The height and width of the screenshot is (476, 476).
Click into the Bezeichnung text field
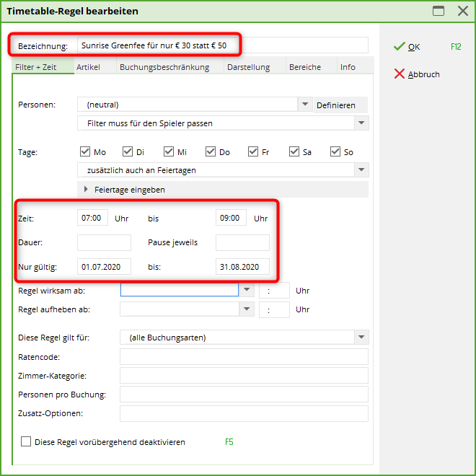pos(216,45)
